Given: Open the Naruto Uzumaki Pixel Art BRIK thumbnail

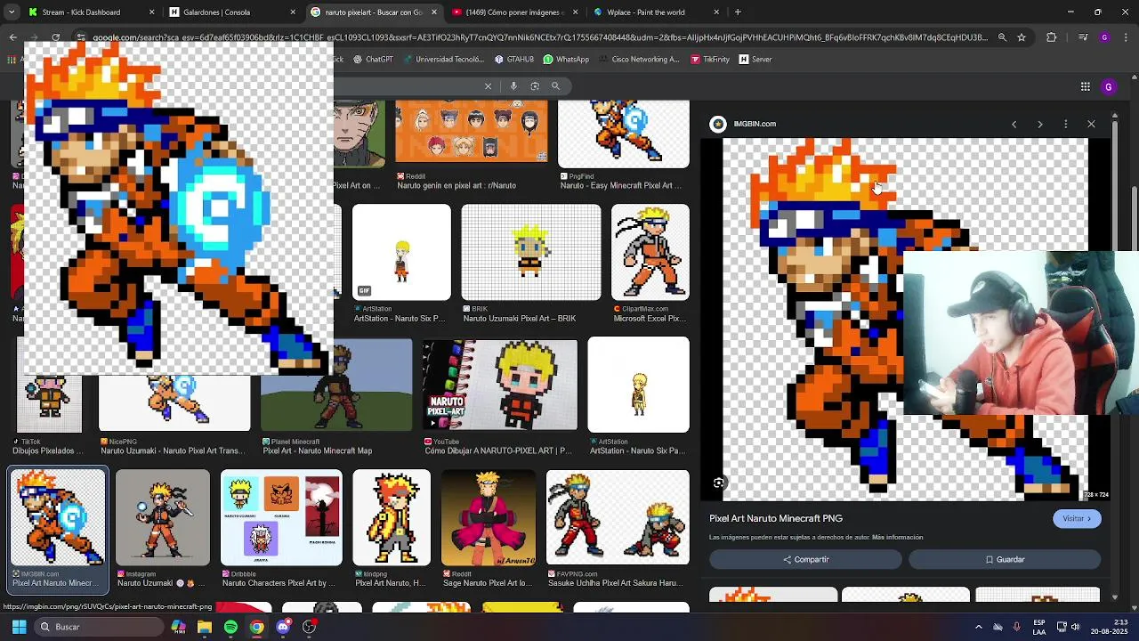Looking at the screenshot, I should tap(531, 253).
